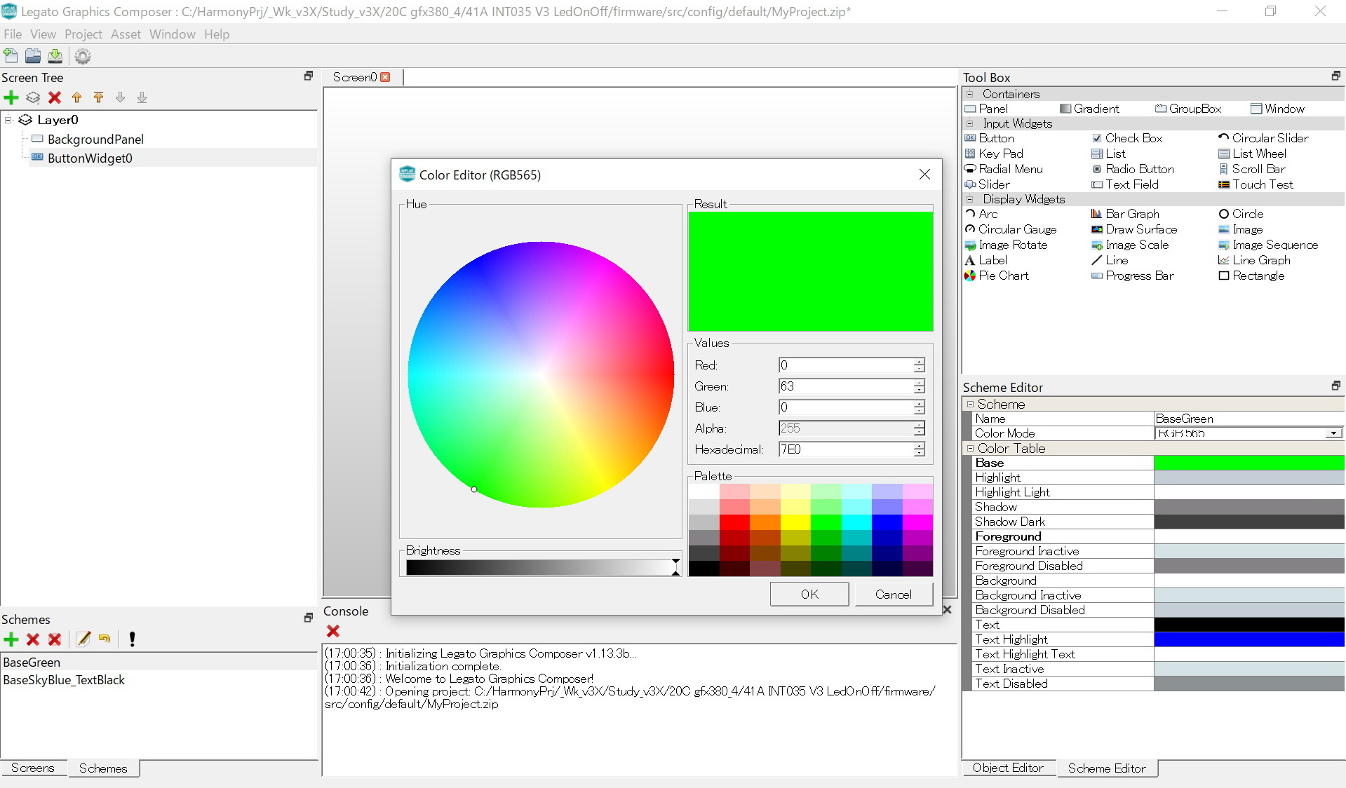
Task: Switch to the Object Editor tab
Action: pos(1007,768)
